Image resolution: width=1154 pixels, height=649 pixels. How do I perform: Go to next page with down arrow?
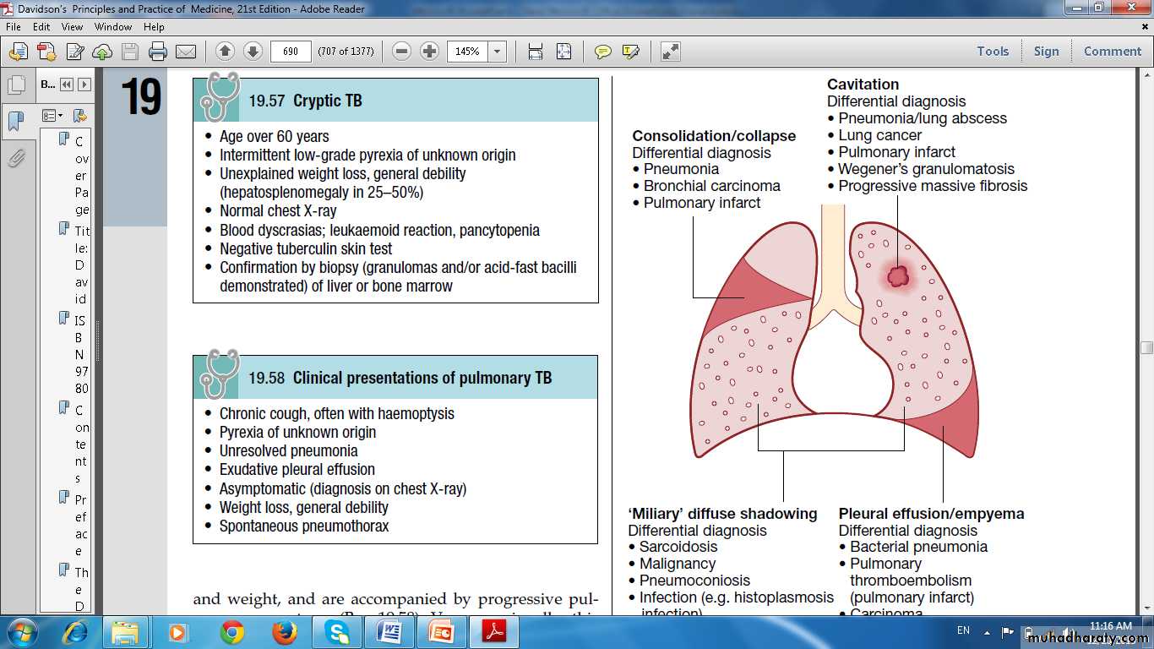253,52
